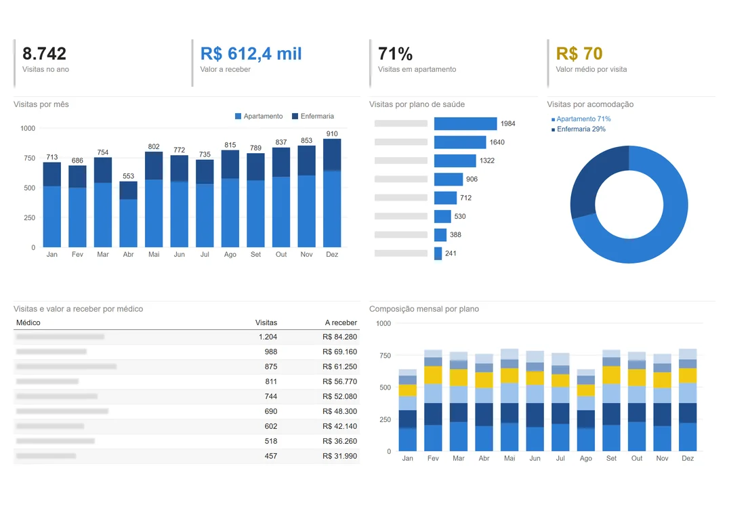The height and width of the screenshot is (523, 729).
Task: Click the 'R$ 42.140' cell in table
Action: [x=340, y=426]
